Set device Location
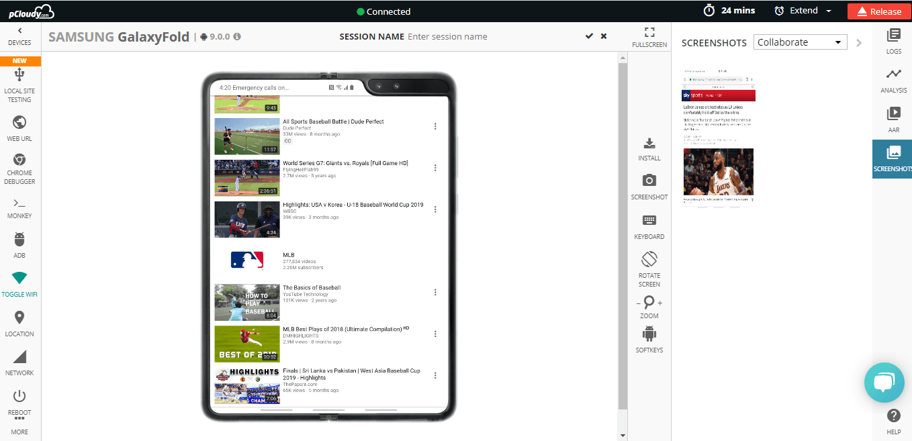 tap(19, 324)
